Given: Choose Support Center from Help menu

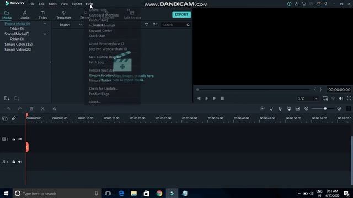Looking at the screenshot, I should [100, 31].
